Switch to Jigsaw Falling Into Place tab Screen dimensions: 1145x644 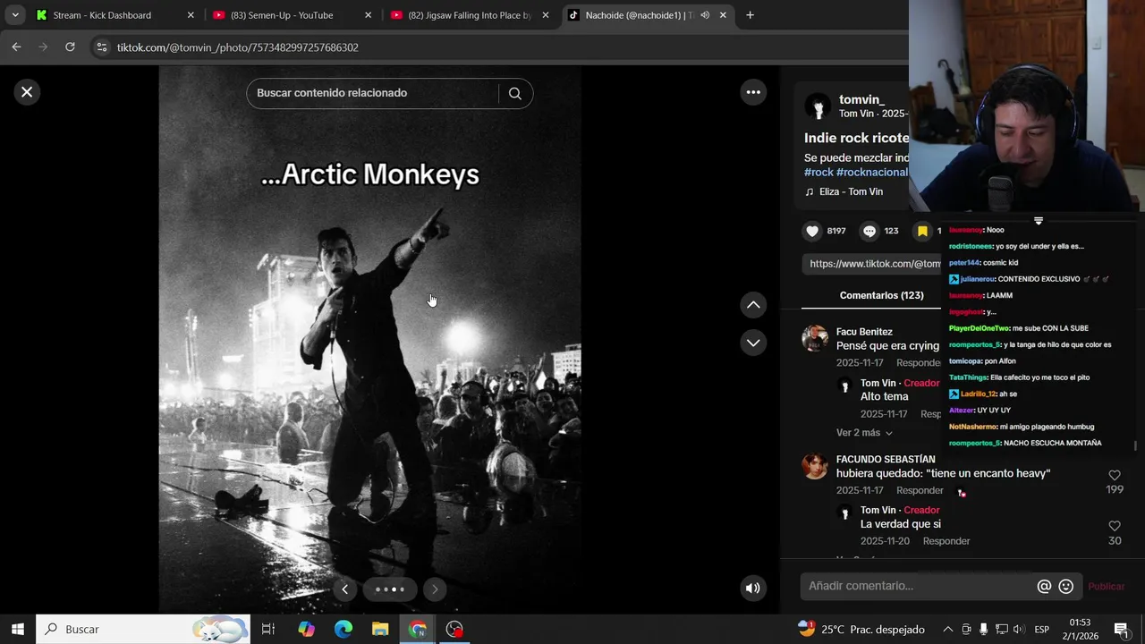(x=471, y=15)
